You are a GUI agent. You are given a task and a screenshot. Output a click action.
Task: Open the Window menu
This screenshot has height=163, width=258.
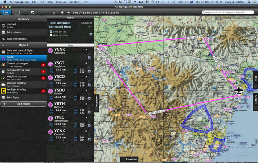[x=74, y=2]
